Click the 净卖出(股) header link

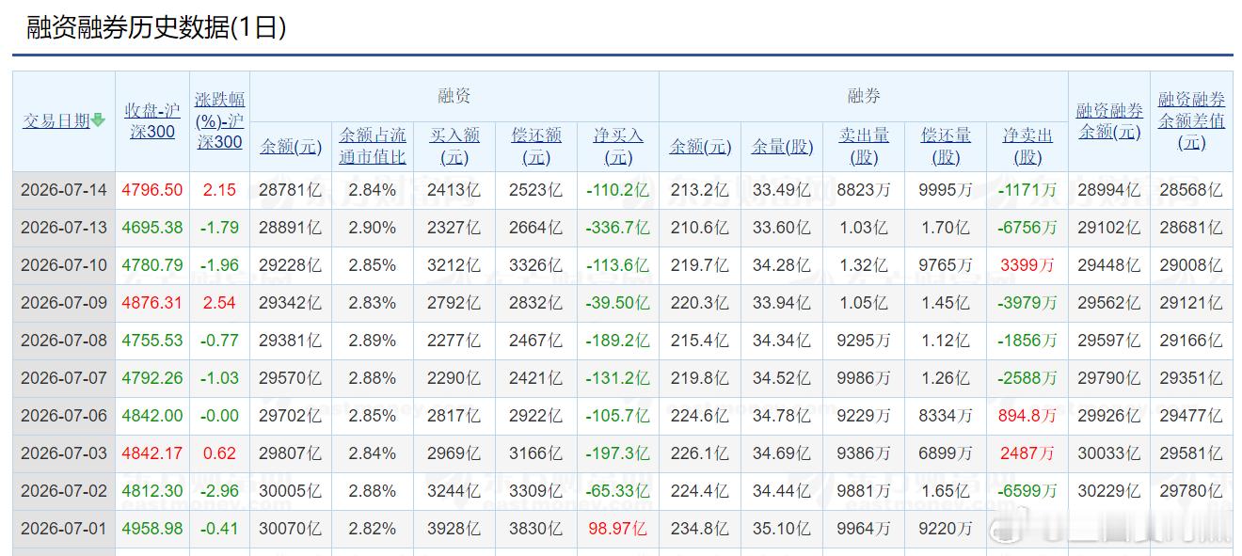1027,146
